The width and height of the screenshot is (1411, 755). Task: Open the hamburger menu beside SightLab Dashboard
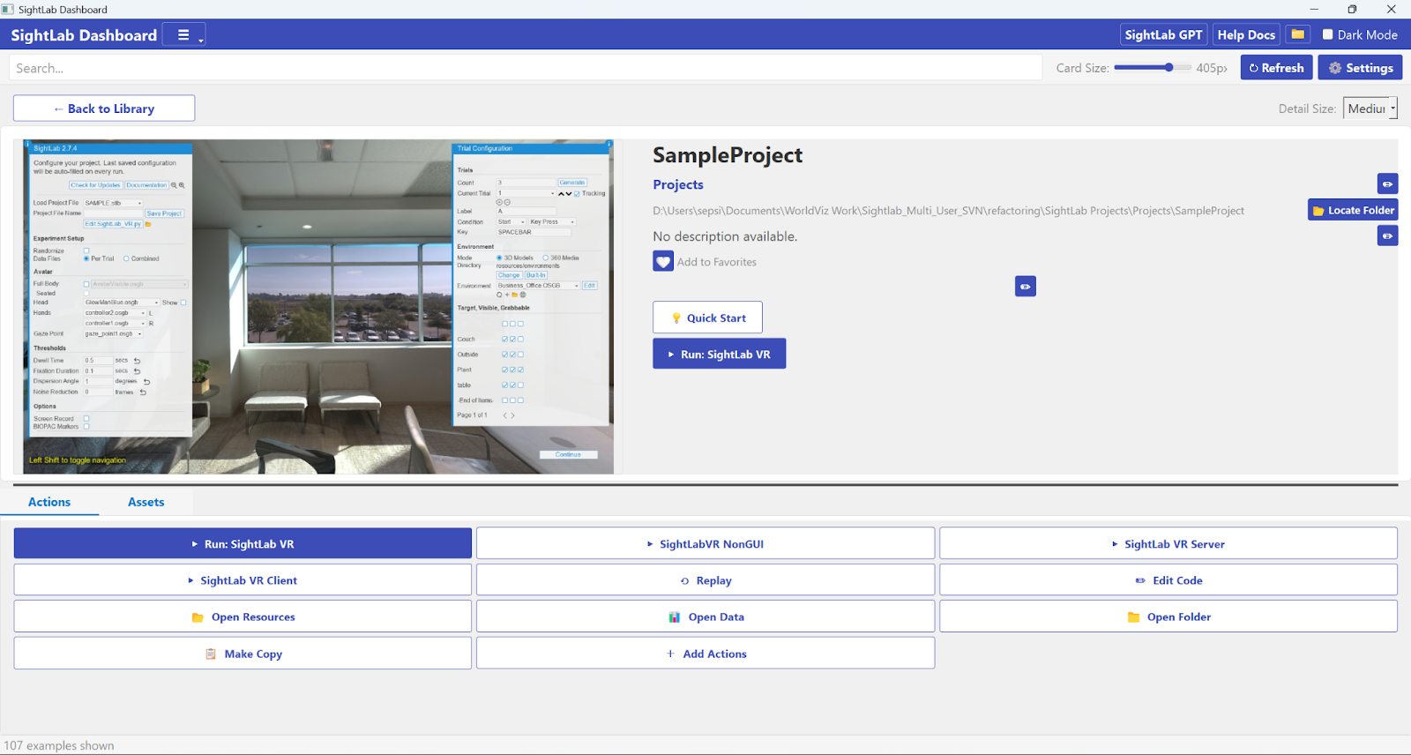click(183, 35)
